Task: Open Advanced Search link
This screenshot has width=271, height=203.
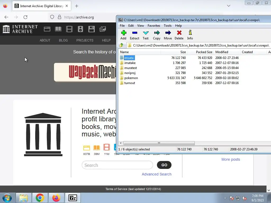Action: (157, 174)
